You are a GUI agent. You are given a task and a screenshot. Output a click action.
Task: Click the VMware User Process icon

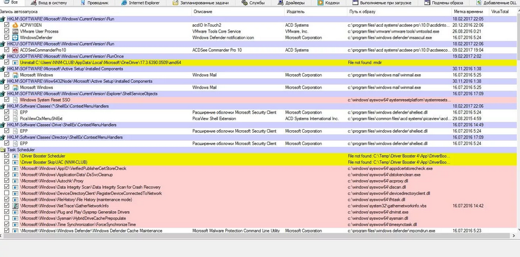click(x=15, y=31)
